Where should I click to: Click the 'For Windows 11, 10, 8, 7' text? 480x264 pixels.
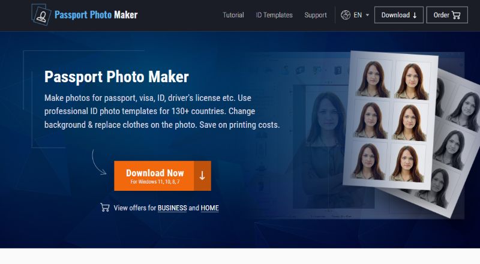155,182
